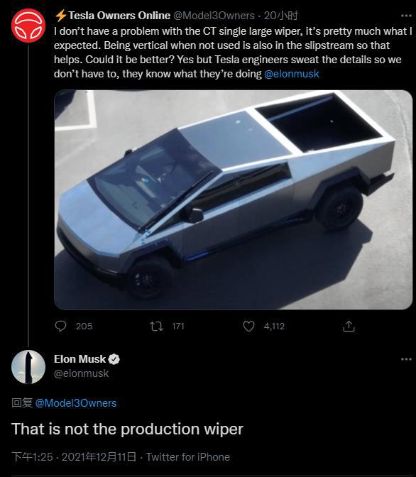The width and height of the screenshot is (416, 477).
Task: Click the @Model3Owners handle in header
Action: pos(214,16)
